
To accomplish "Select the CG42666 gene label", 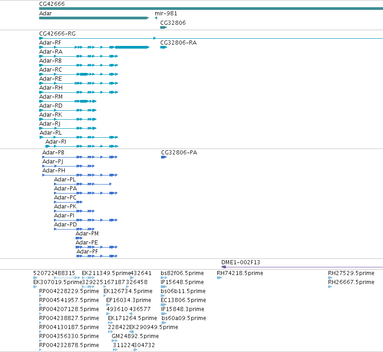I will (52, 4).
